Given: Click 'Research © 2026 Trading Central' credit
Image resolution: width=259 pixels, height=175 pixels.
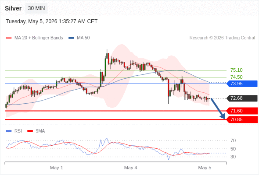Looking at the screenshot, I should point(222,38).
